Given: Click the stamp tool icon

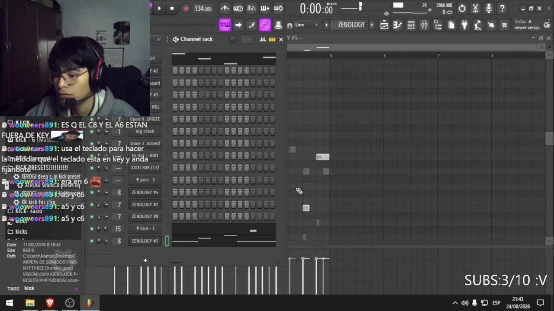Looking at the screenshot, I should 278,25.
